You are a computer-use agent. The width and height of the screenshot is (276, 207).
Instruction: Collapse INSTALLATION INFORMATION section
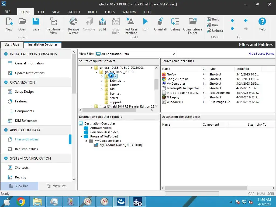[x=6, y=54]
